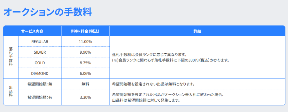Click the 無料 fee value
Image resolution: width=288 pixels, height=112 pixels.
tap(85, 84)
